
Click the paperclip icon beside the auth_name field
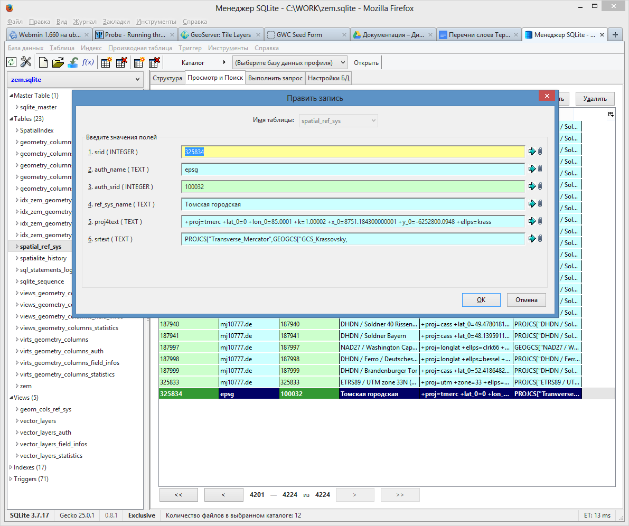[540, 169]
